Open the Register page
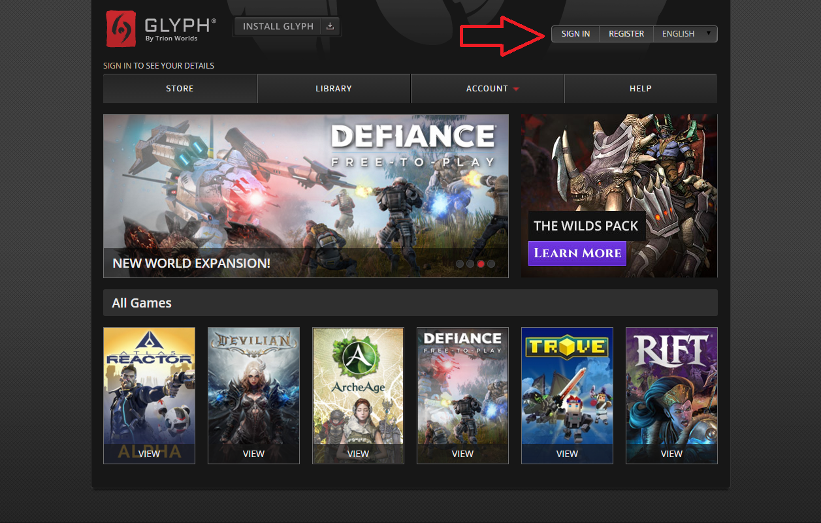The width and height of the screenshot is (821, 523). pyautogui.click(x=626, y=34)
